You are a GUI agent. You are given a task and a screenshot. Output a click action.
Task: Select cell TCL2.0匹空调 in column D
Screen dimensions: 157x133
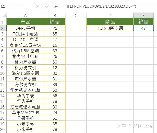pyautogui.click(x=110, y=28)
